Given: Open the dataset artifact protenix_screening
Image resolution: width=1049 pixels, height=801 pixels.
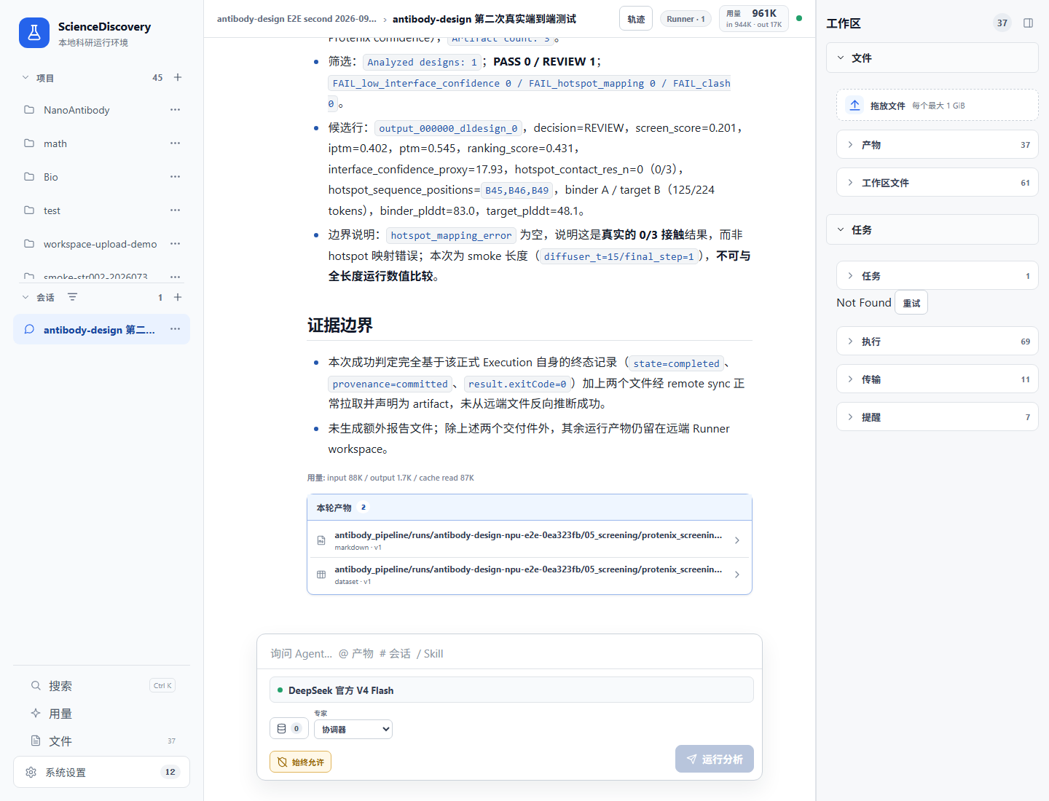Looking at the screenshot, I should click(x=530, y=575).
